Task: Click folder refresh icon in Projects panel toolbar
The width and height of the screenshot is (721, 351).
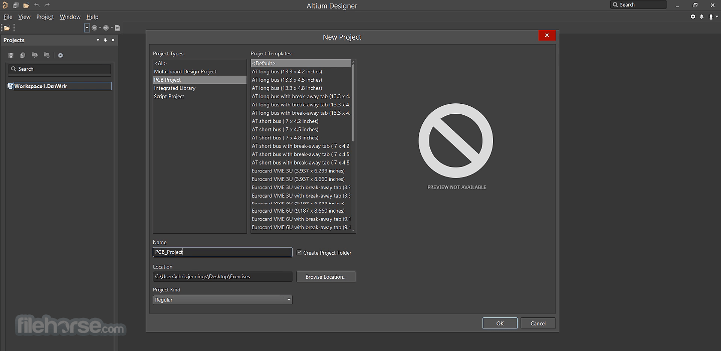Action: click(x=47, y=55)
